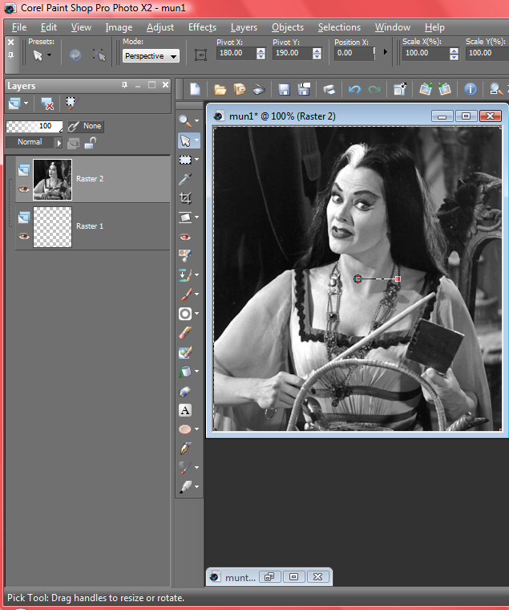Select the Ellipse preset shape tool

185,429
